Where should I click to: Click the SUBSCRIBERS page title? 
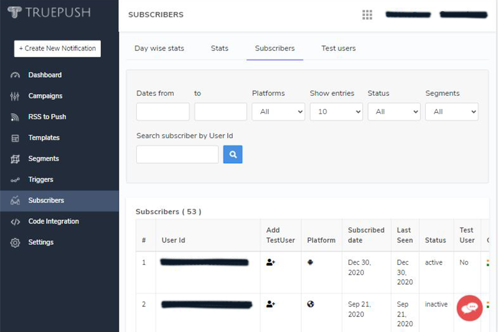coord(156,14)
